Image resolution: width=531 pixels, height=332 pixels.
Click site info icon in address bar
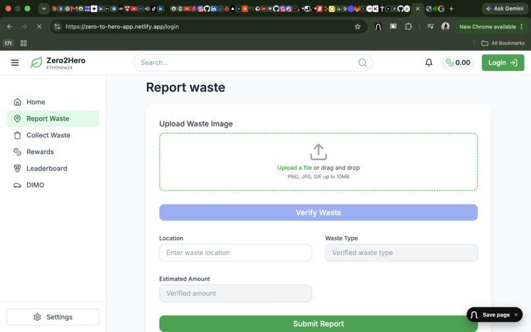tap(57, 26)
